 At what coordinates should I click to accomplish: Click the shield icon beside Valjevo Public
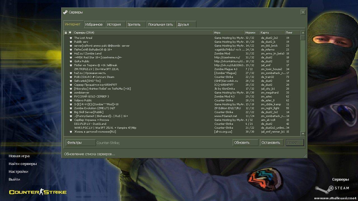pyautogui.click(x=71, y=100)
